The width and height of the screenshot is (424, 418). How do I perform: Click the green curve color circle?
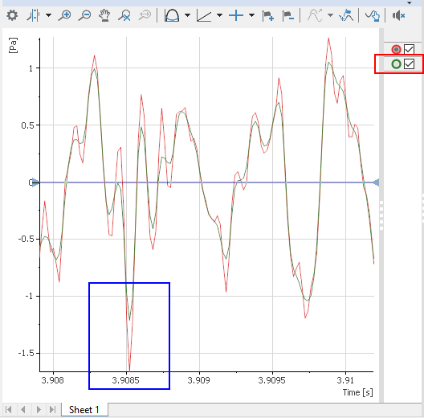coord(396,64)
